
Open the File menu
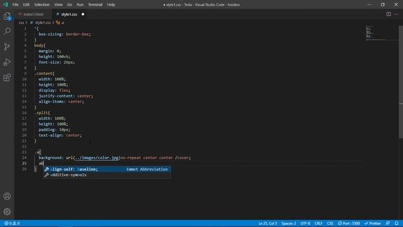(15, 4)
